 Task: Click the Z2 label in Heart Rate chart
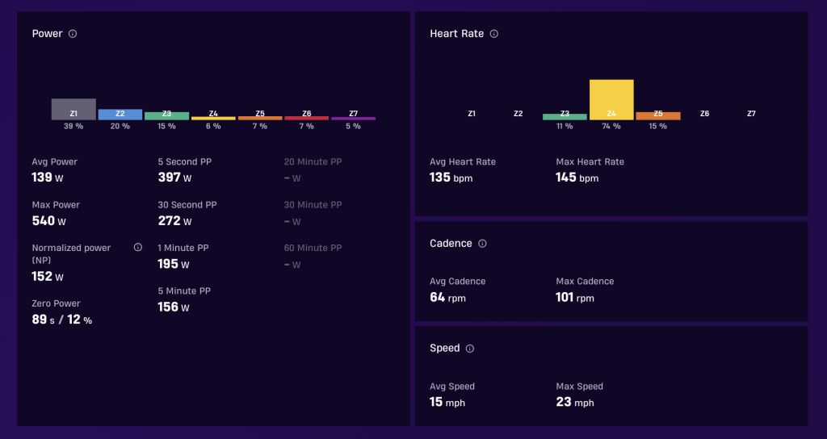[x=518, y=114]
